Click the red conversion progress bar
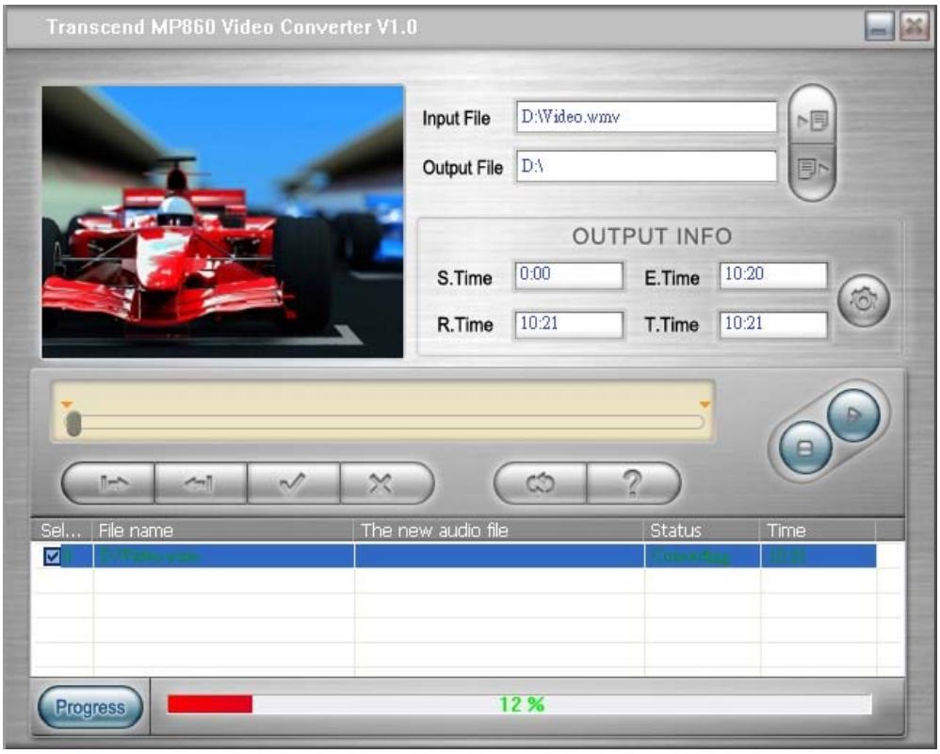The height and width of the screenshot is (754, 940). click(x=210, y=704)
